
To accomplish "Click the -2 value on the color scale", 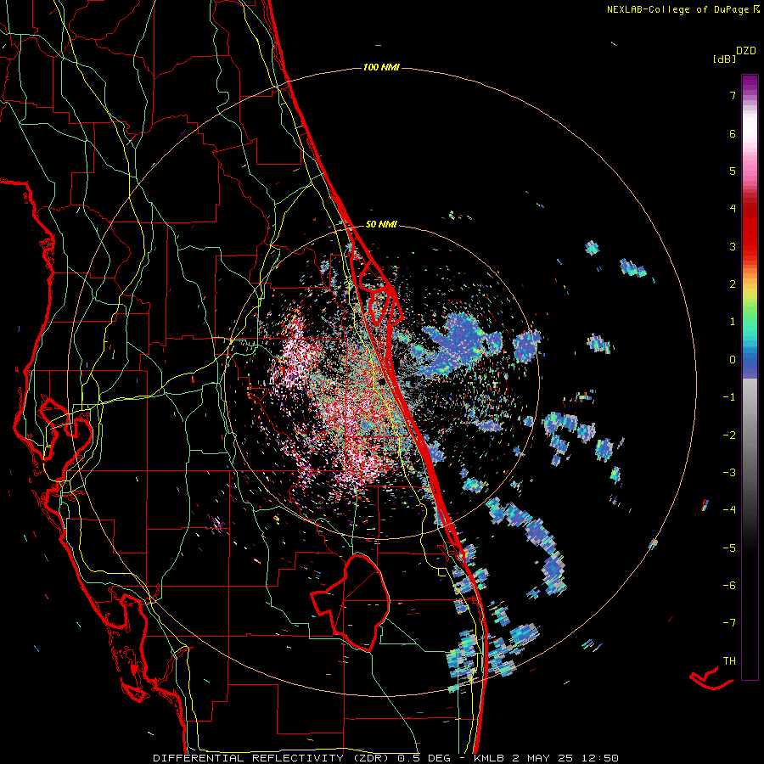I will 729,435.
